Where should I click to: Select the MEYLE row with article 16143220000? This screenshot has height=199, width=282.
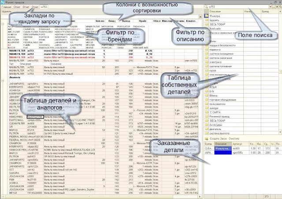click(x=104, y=193)
